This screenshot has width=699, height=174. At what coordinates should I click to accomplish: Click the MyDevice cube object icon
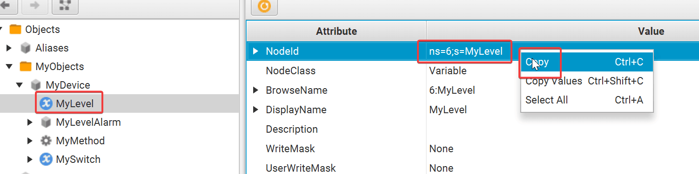pyautogui.click(x=36, y=85)
